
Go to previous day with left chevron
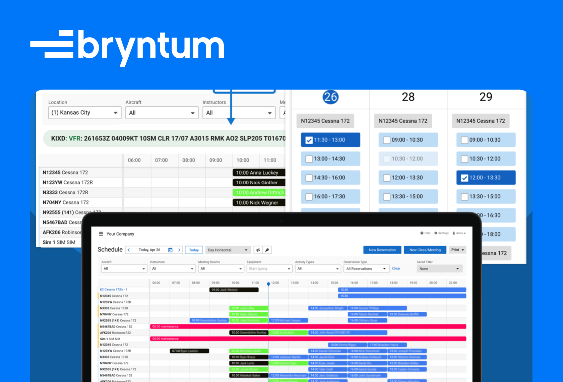(x=129, y=250)
